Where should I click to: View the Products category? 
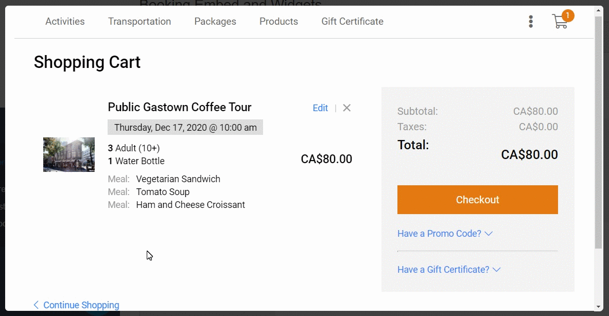point(279,21)
